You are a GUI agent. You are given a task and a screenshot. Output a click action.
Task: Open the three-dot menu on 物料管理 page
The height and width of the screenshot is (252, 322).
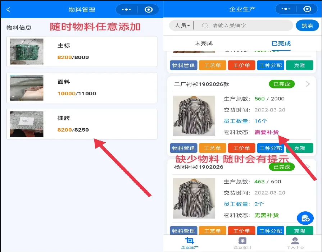(x=127, y=9)
